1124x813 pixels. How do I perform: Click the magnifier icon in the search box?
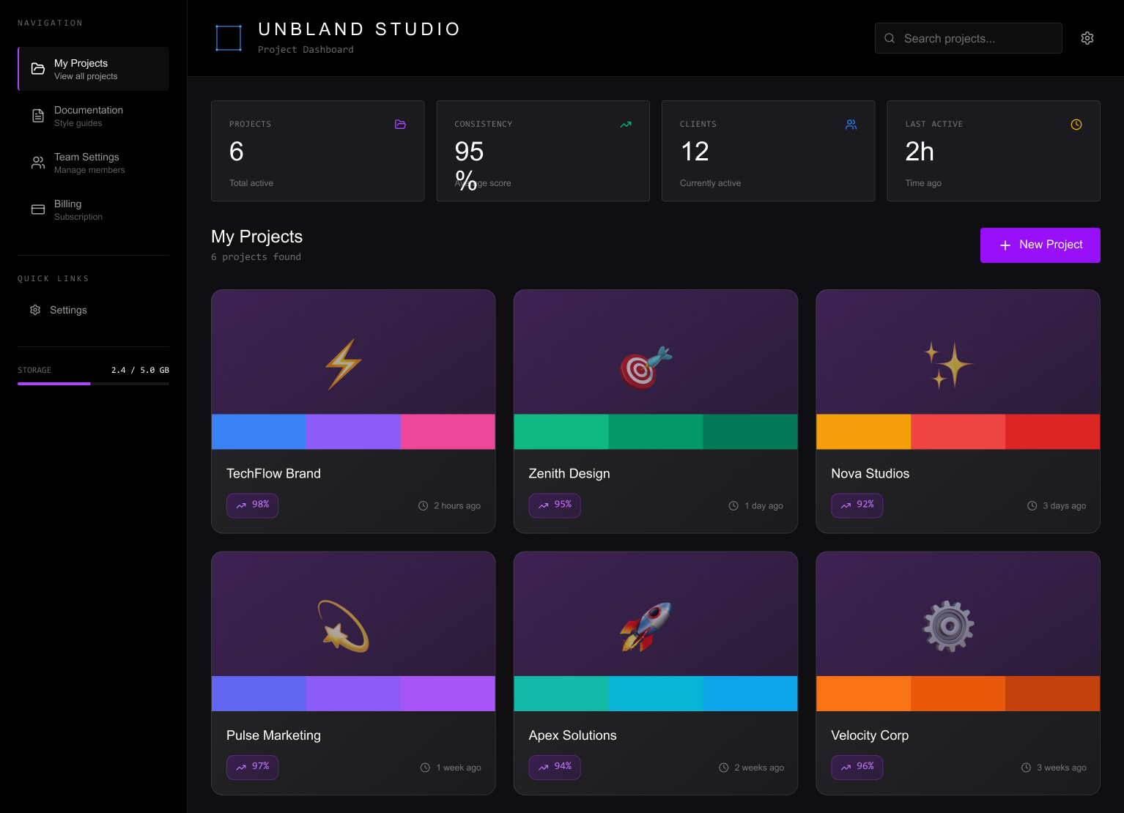coord(890,38)
